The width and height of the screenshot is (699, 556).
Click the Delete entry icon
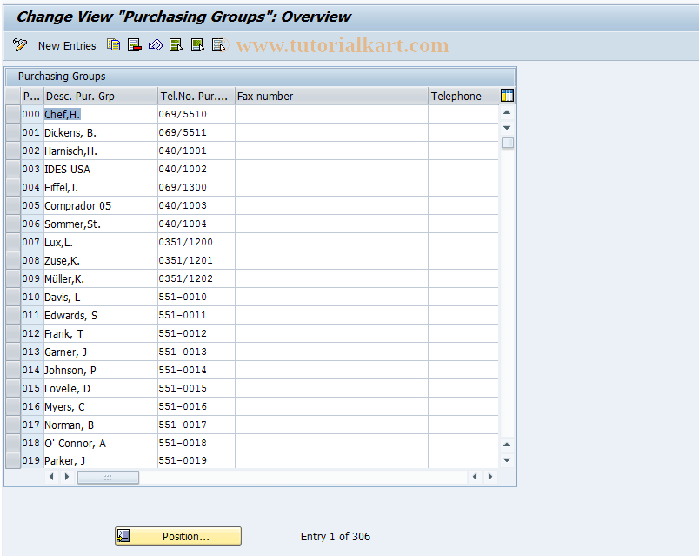point(134,44)
